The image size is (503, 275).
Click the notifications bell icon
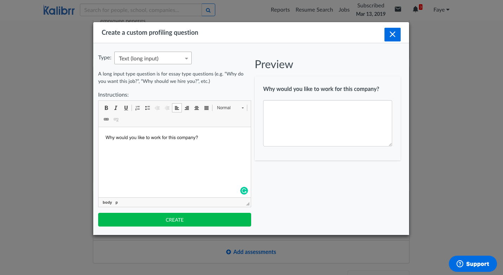415,9
